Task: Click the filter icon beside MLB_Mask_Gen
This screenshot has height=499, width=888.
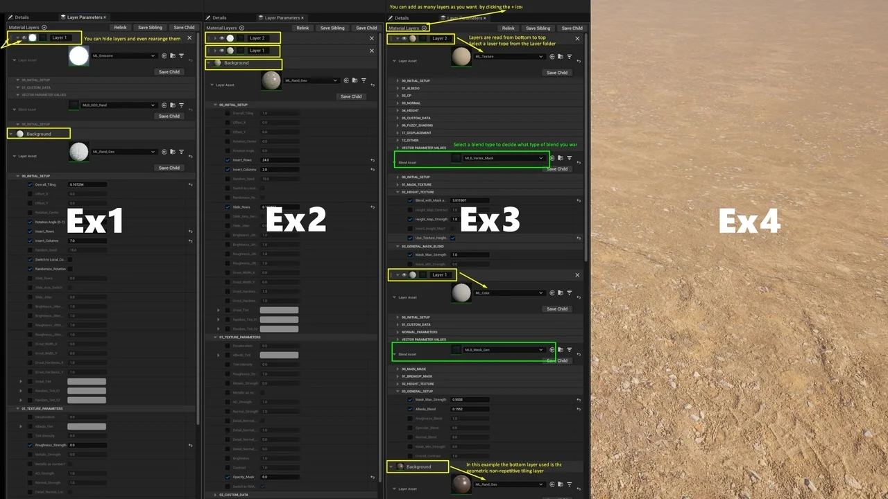Action: coord(570,349)
